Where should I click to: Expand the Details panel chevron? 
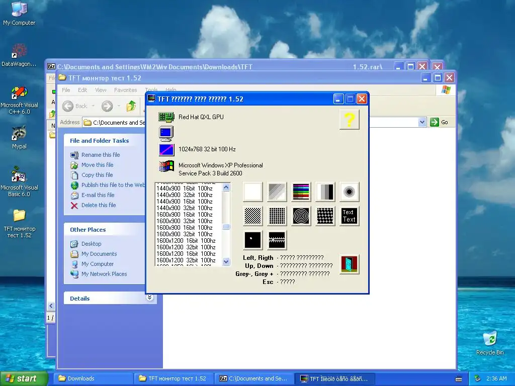149,298
